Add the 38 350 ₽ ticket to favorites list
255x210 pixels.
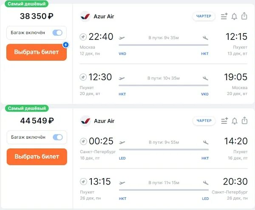click(x=224, y=17)
